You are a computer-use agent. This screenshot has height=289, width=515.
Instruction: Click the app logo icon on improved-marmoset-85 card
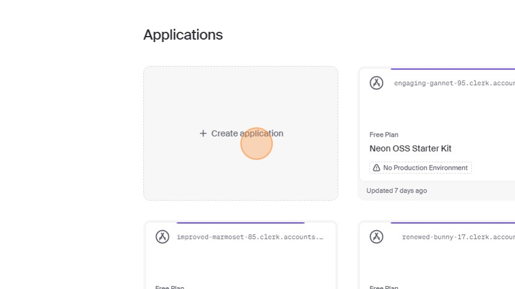pos(162,237)
